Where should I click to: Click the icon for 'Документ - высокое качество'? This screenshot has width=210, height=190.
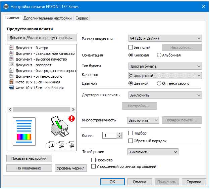click(x=11, y=59)
